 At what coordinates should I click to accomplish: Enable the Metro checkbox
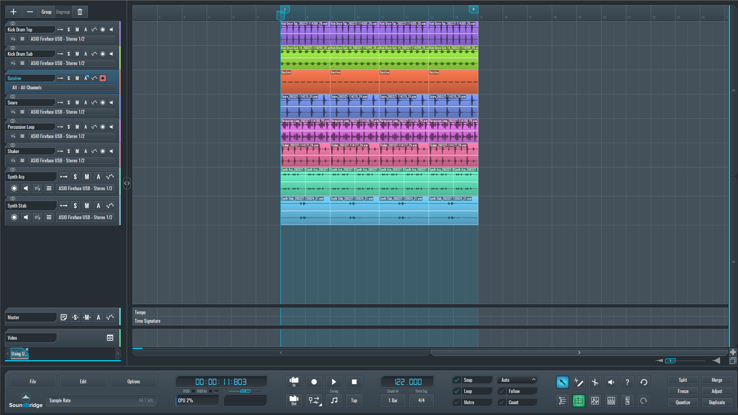click(457, 402)
